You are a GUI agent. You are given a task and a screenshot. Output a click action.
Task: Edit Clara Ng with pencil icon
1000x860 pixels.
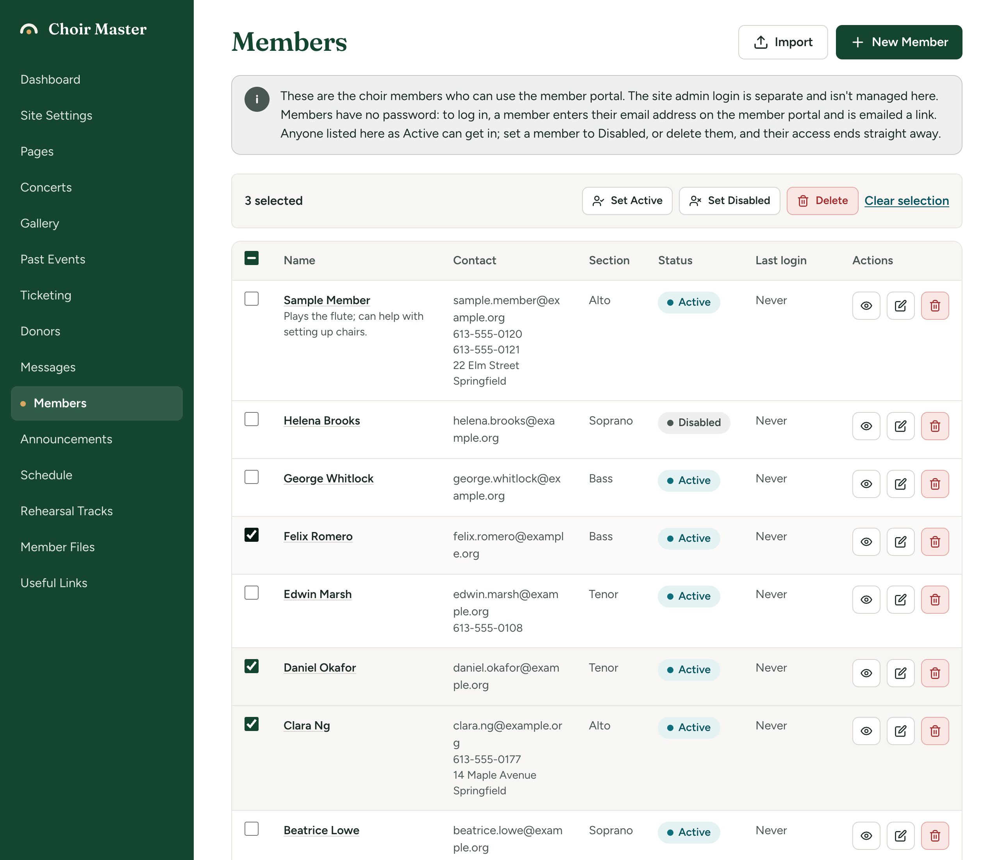(900, 731)
